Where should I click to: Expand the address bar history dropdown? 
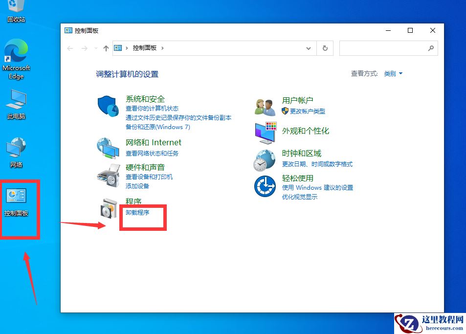click(309, 48)
